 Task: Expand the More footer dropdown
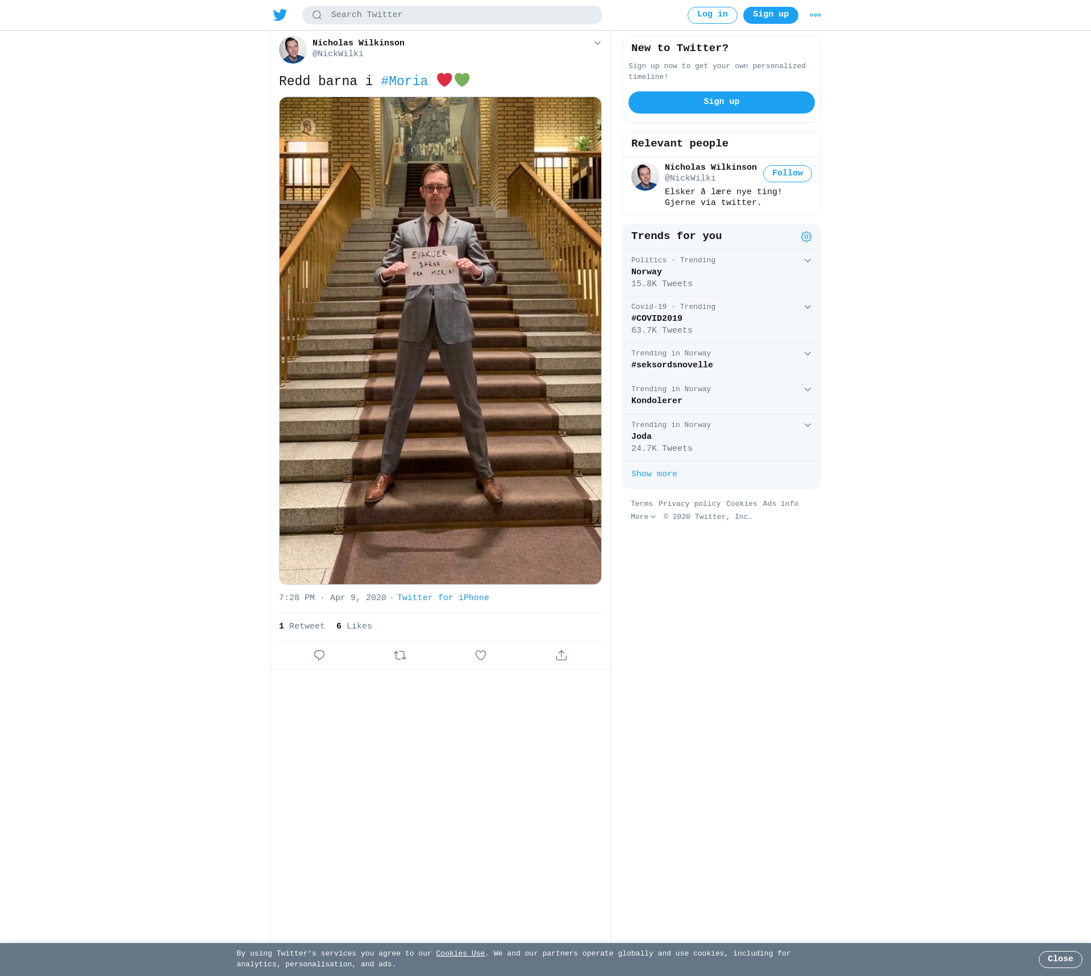pyautogui.click(x=643, y=517)
